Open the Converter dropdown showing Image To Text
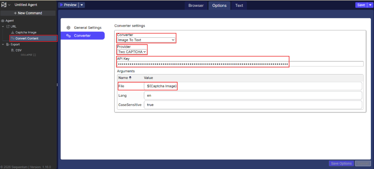 point(146,40)
